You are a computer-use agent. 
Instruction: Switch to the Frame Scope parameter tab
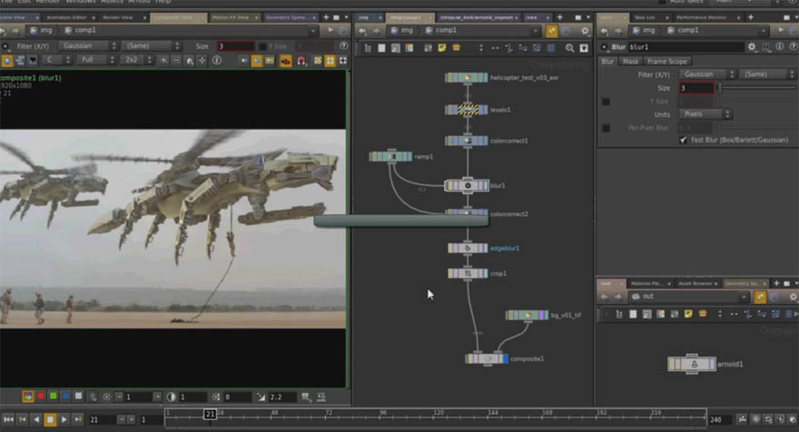(x=667, y=62)
